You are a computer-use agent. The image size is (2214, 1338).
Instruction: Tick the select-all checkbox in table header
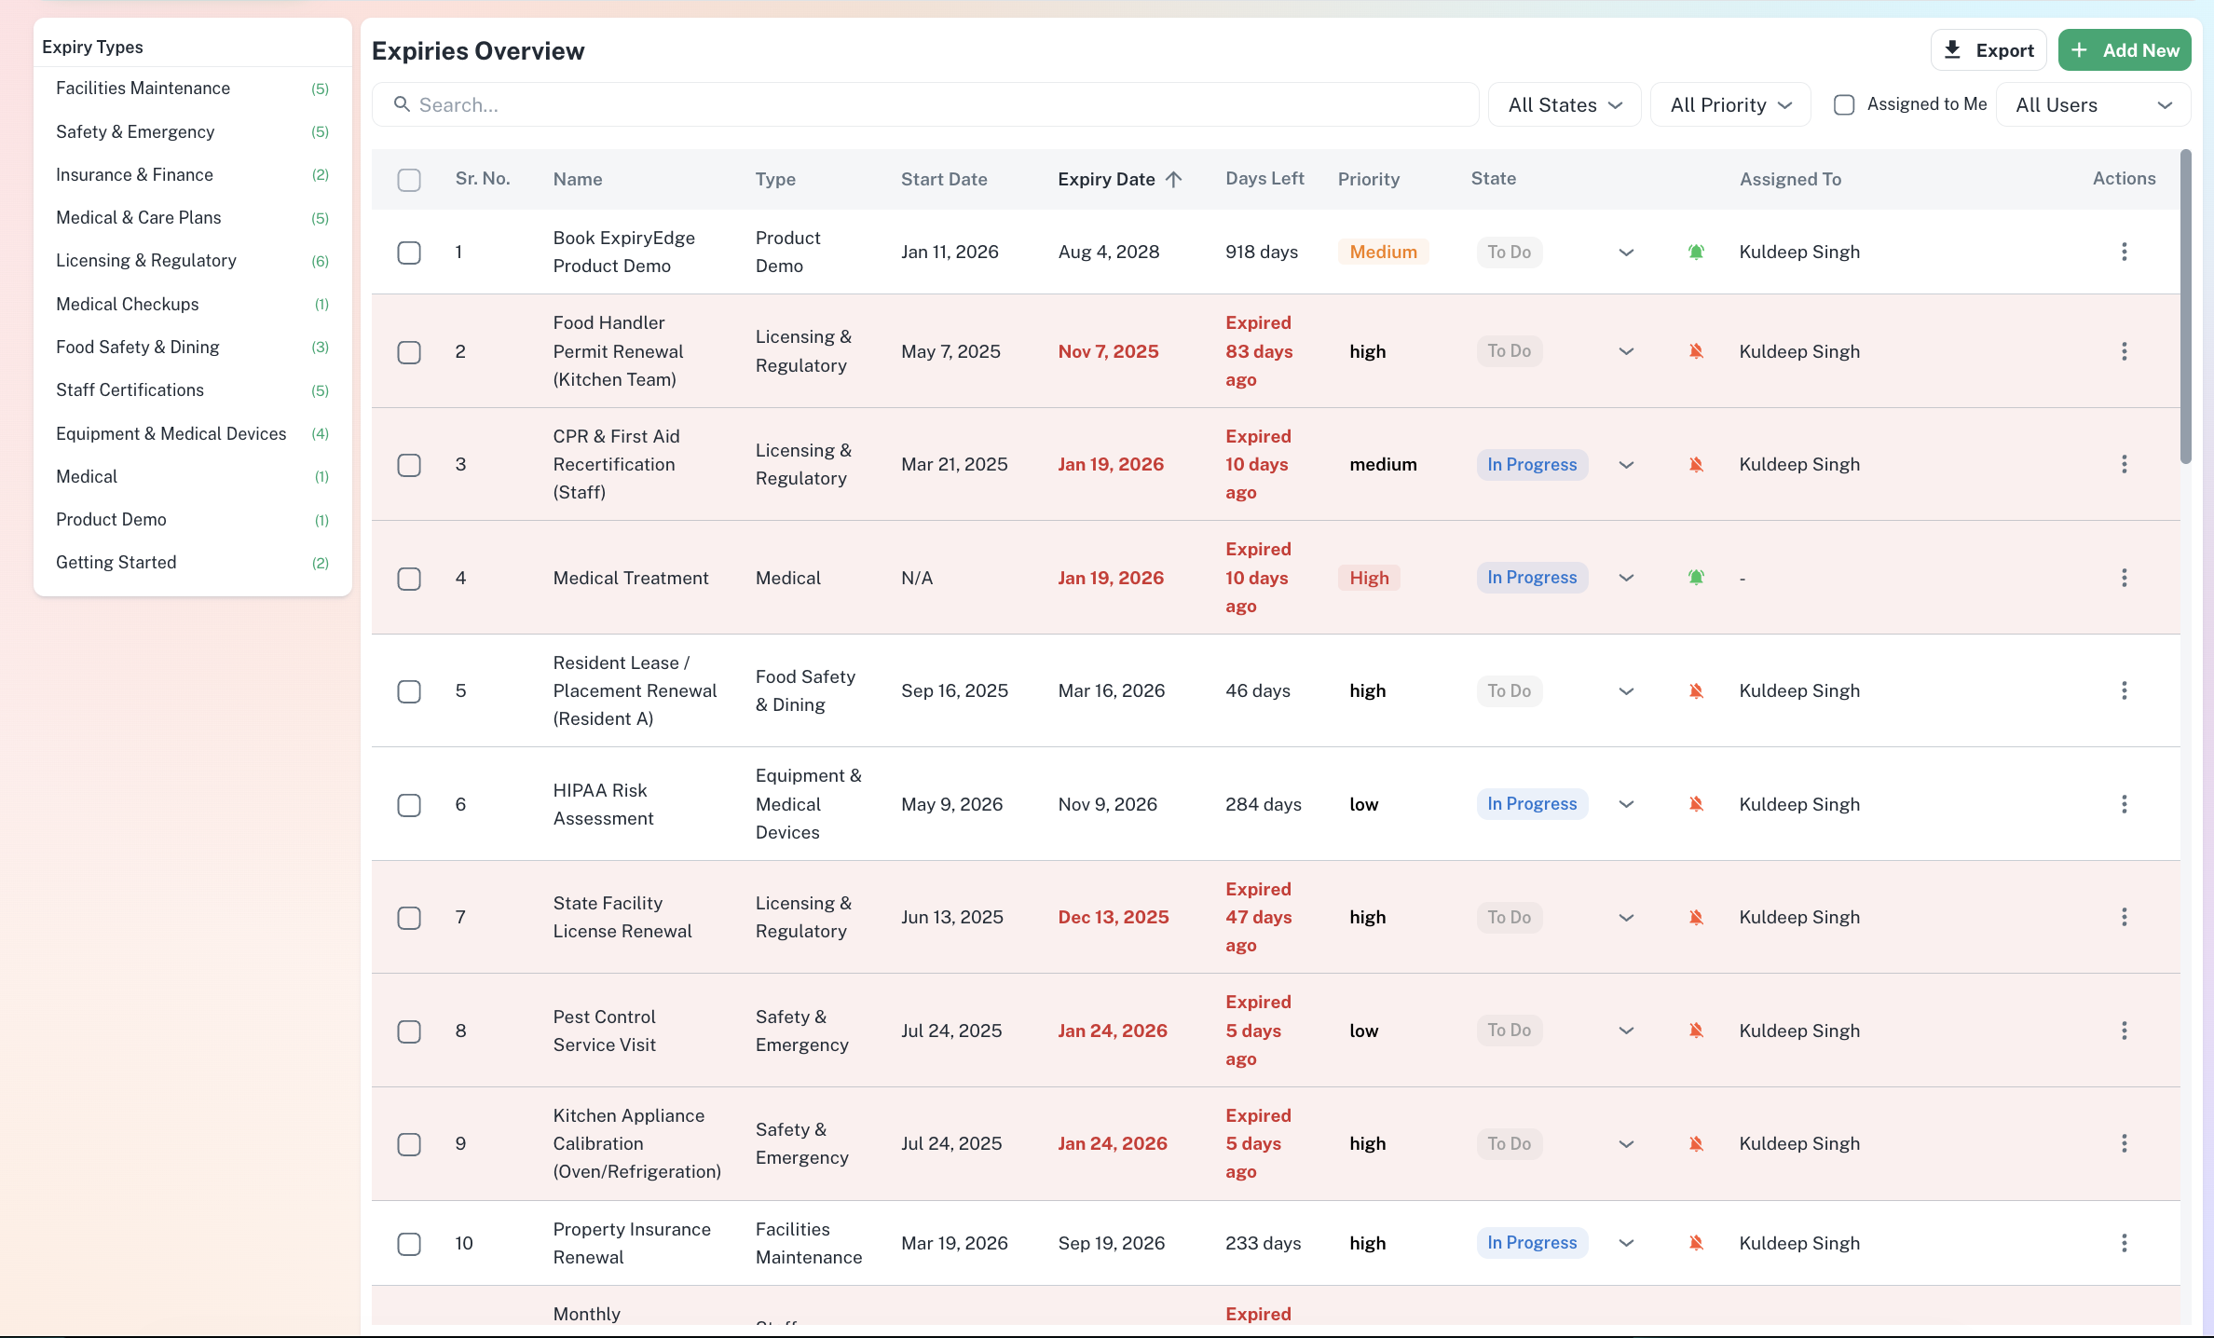point(409,180)
